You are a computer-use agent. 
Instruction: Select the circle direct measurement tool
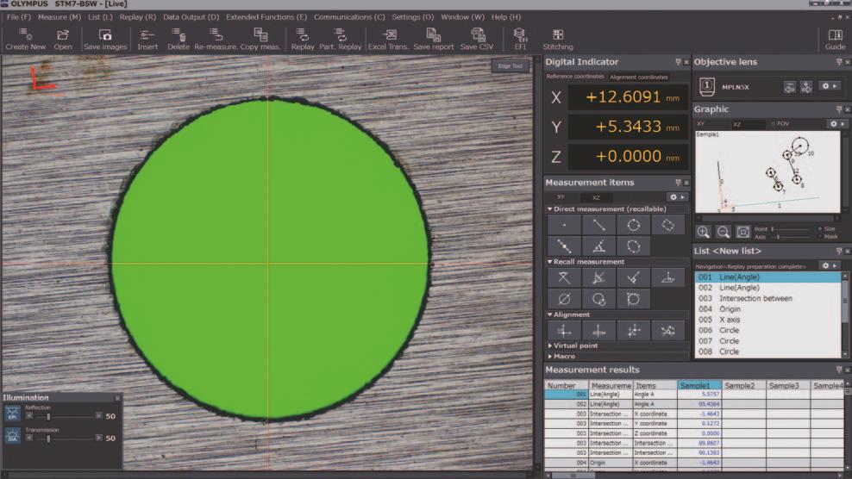[633, 225]
